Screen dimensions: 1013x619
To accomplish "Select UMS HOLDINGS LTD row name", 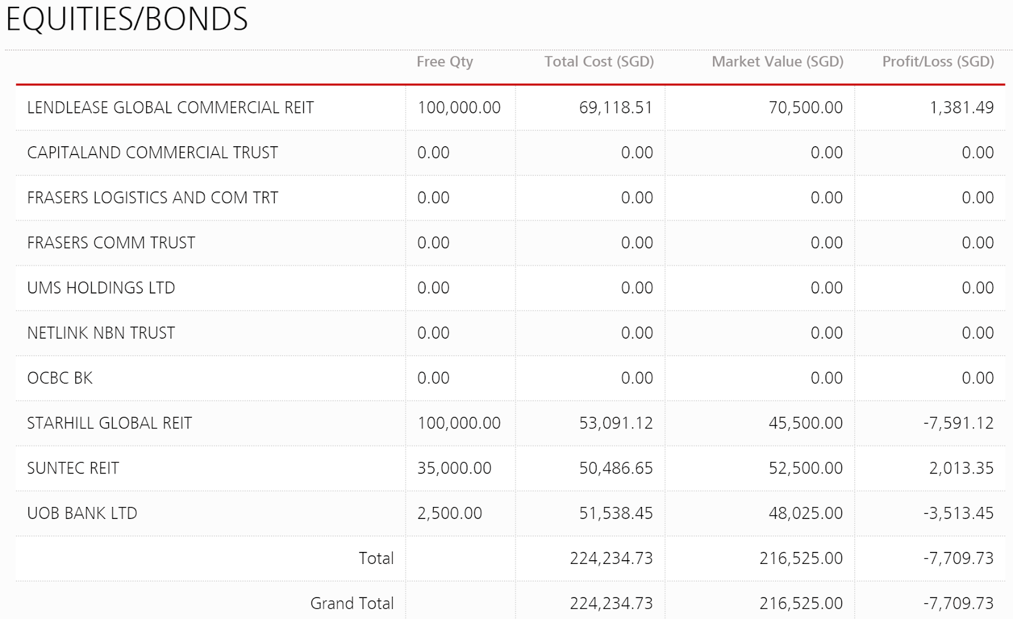I will click(x=101, y=288).
